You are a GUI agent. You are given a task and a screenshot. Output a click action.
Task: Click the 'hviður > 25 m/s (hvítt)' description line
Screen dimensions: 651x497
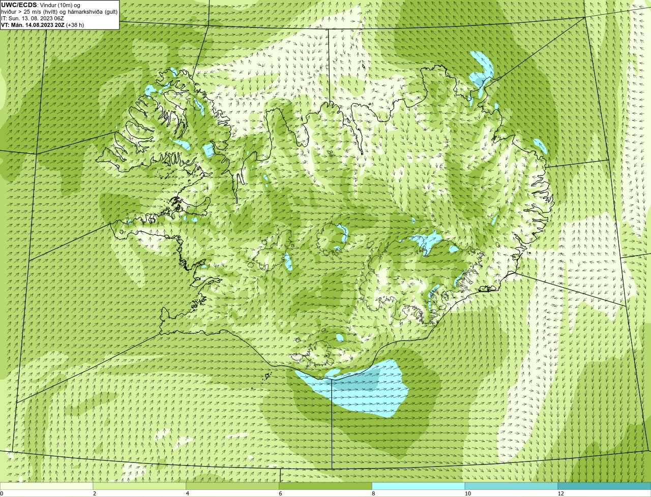[x=60, y=11]
